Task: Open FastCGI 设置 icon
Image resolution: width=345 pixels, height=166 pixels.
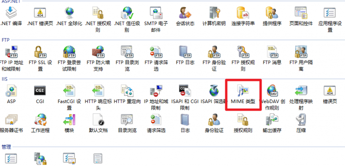Action: coord(69,91)
